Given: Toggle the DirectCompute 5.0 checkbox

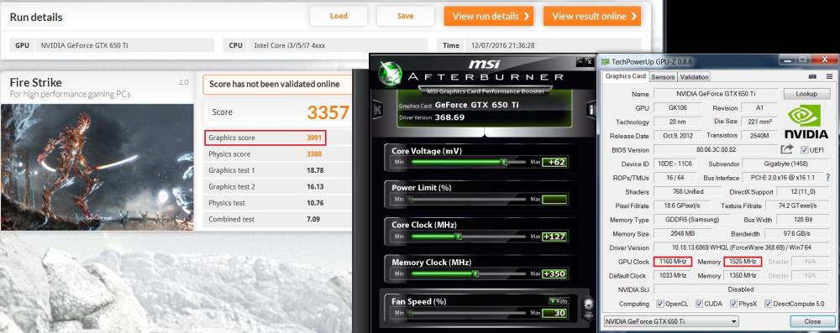Looking at the screenshot, I should point(769,304).
